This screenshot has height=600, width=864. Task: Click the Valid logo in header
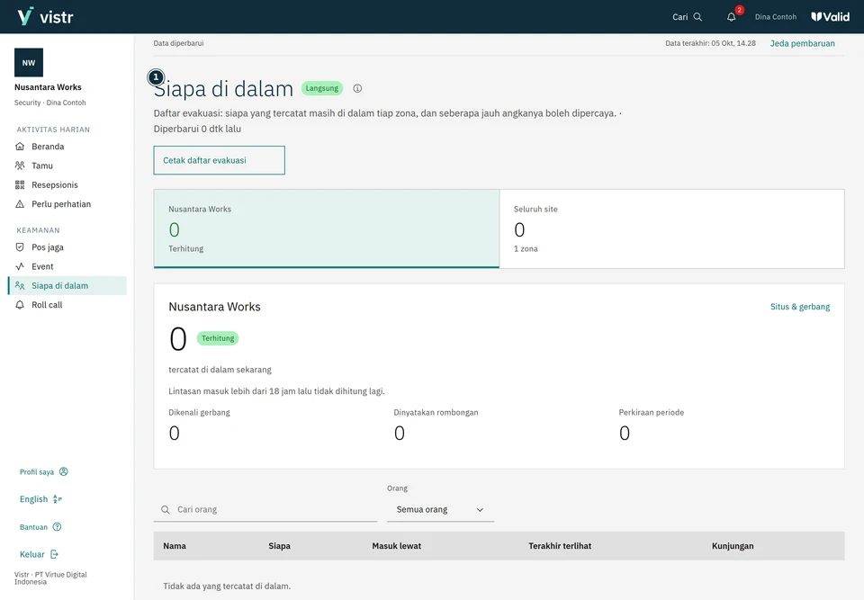pos(831,16)
